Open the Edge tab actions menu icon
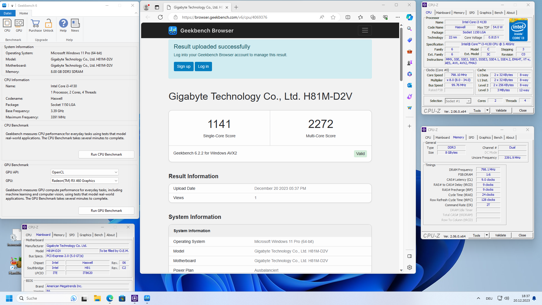The image size is (542, 305). point(157,7)
